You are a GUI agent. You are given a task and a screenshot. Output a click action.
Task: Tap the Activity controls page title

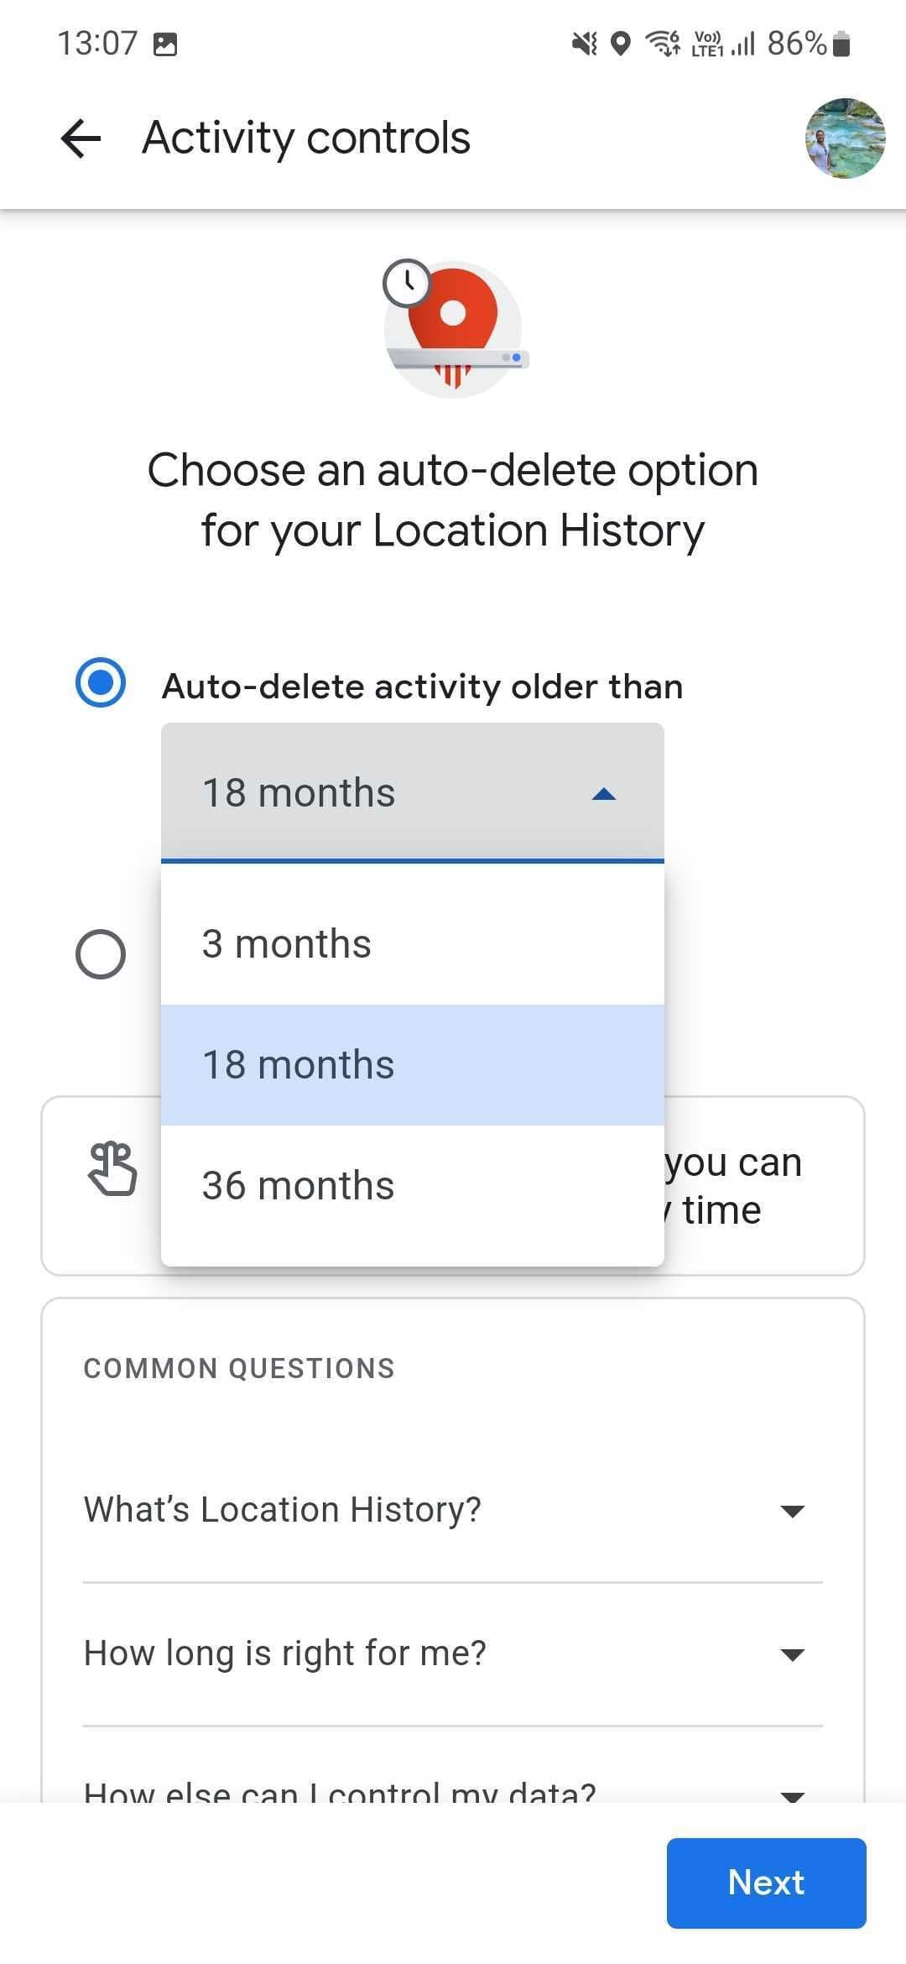tap(306, 138)
